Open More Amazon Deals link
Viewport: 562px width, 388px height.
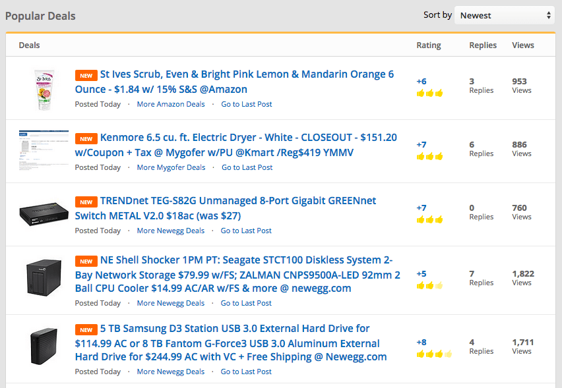tap(171, 104)
